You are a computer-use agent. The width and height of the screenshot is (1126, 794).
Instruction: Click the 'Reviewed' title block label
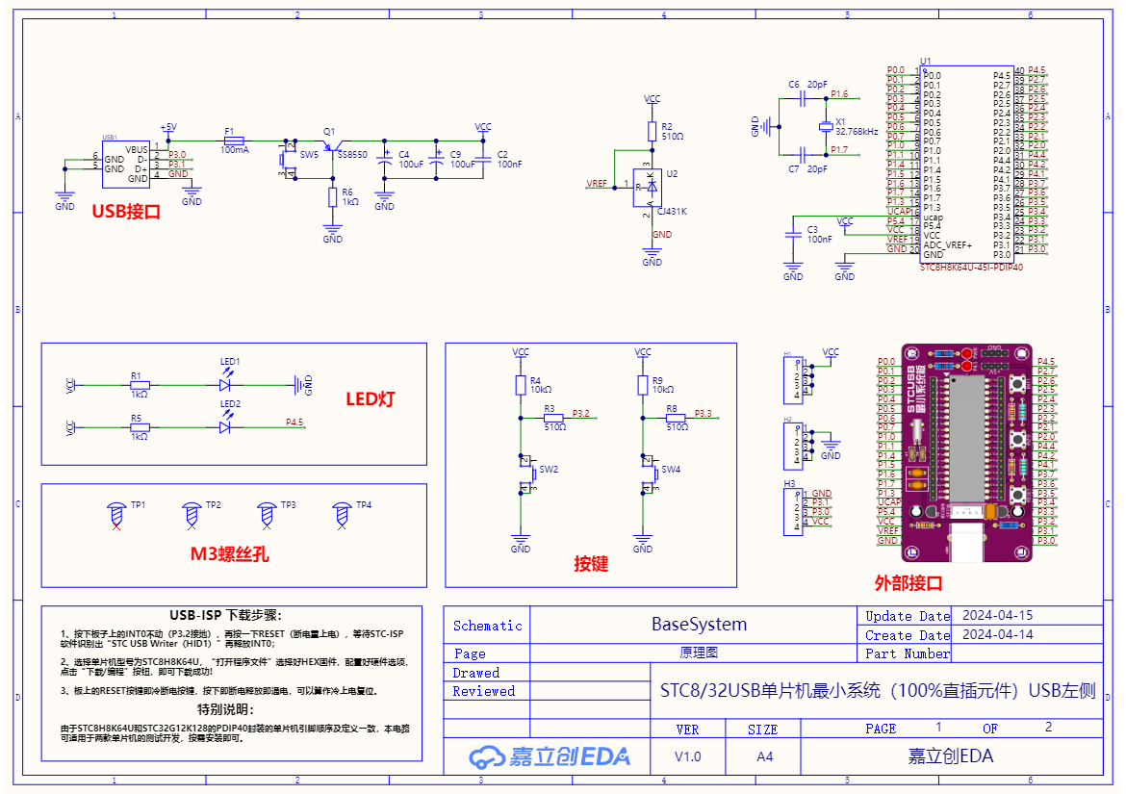484,691
